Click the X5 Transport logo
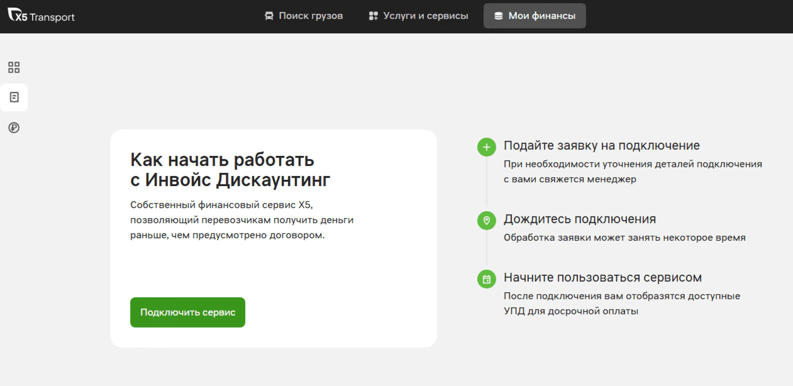 click(42, 16)
